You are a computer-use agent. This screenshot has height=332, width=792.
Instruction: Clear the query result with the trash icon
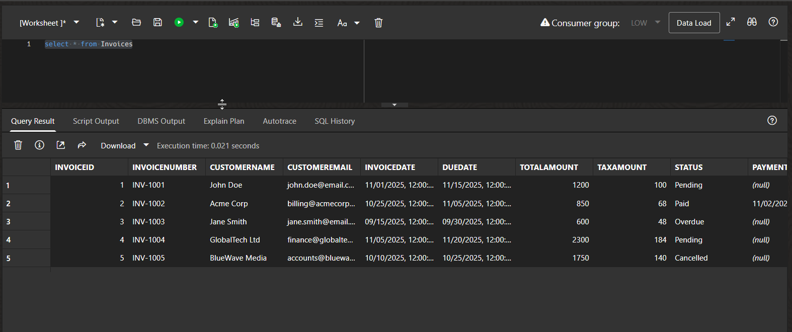tap(18, 145)
